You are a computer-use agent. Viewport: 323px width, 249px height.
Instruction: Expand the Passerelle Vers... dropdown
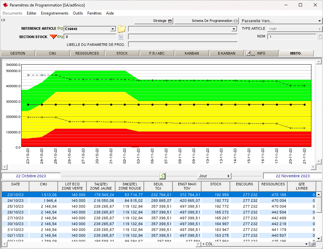click(319, 21)
